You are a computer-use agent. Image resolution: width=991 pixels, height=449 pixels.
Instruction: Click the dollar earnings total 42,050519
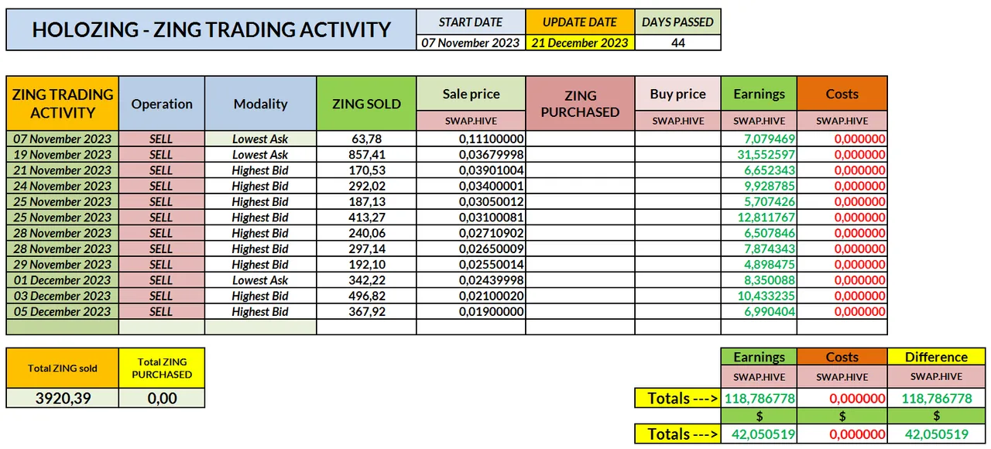[760, 434]
